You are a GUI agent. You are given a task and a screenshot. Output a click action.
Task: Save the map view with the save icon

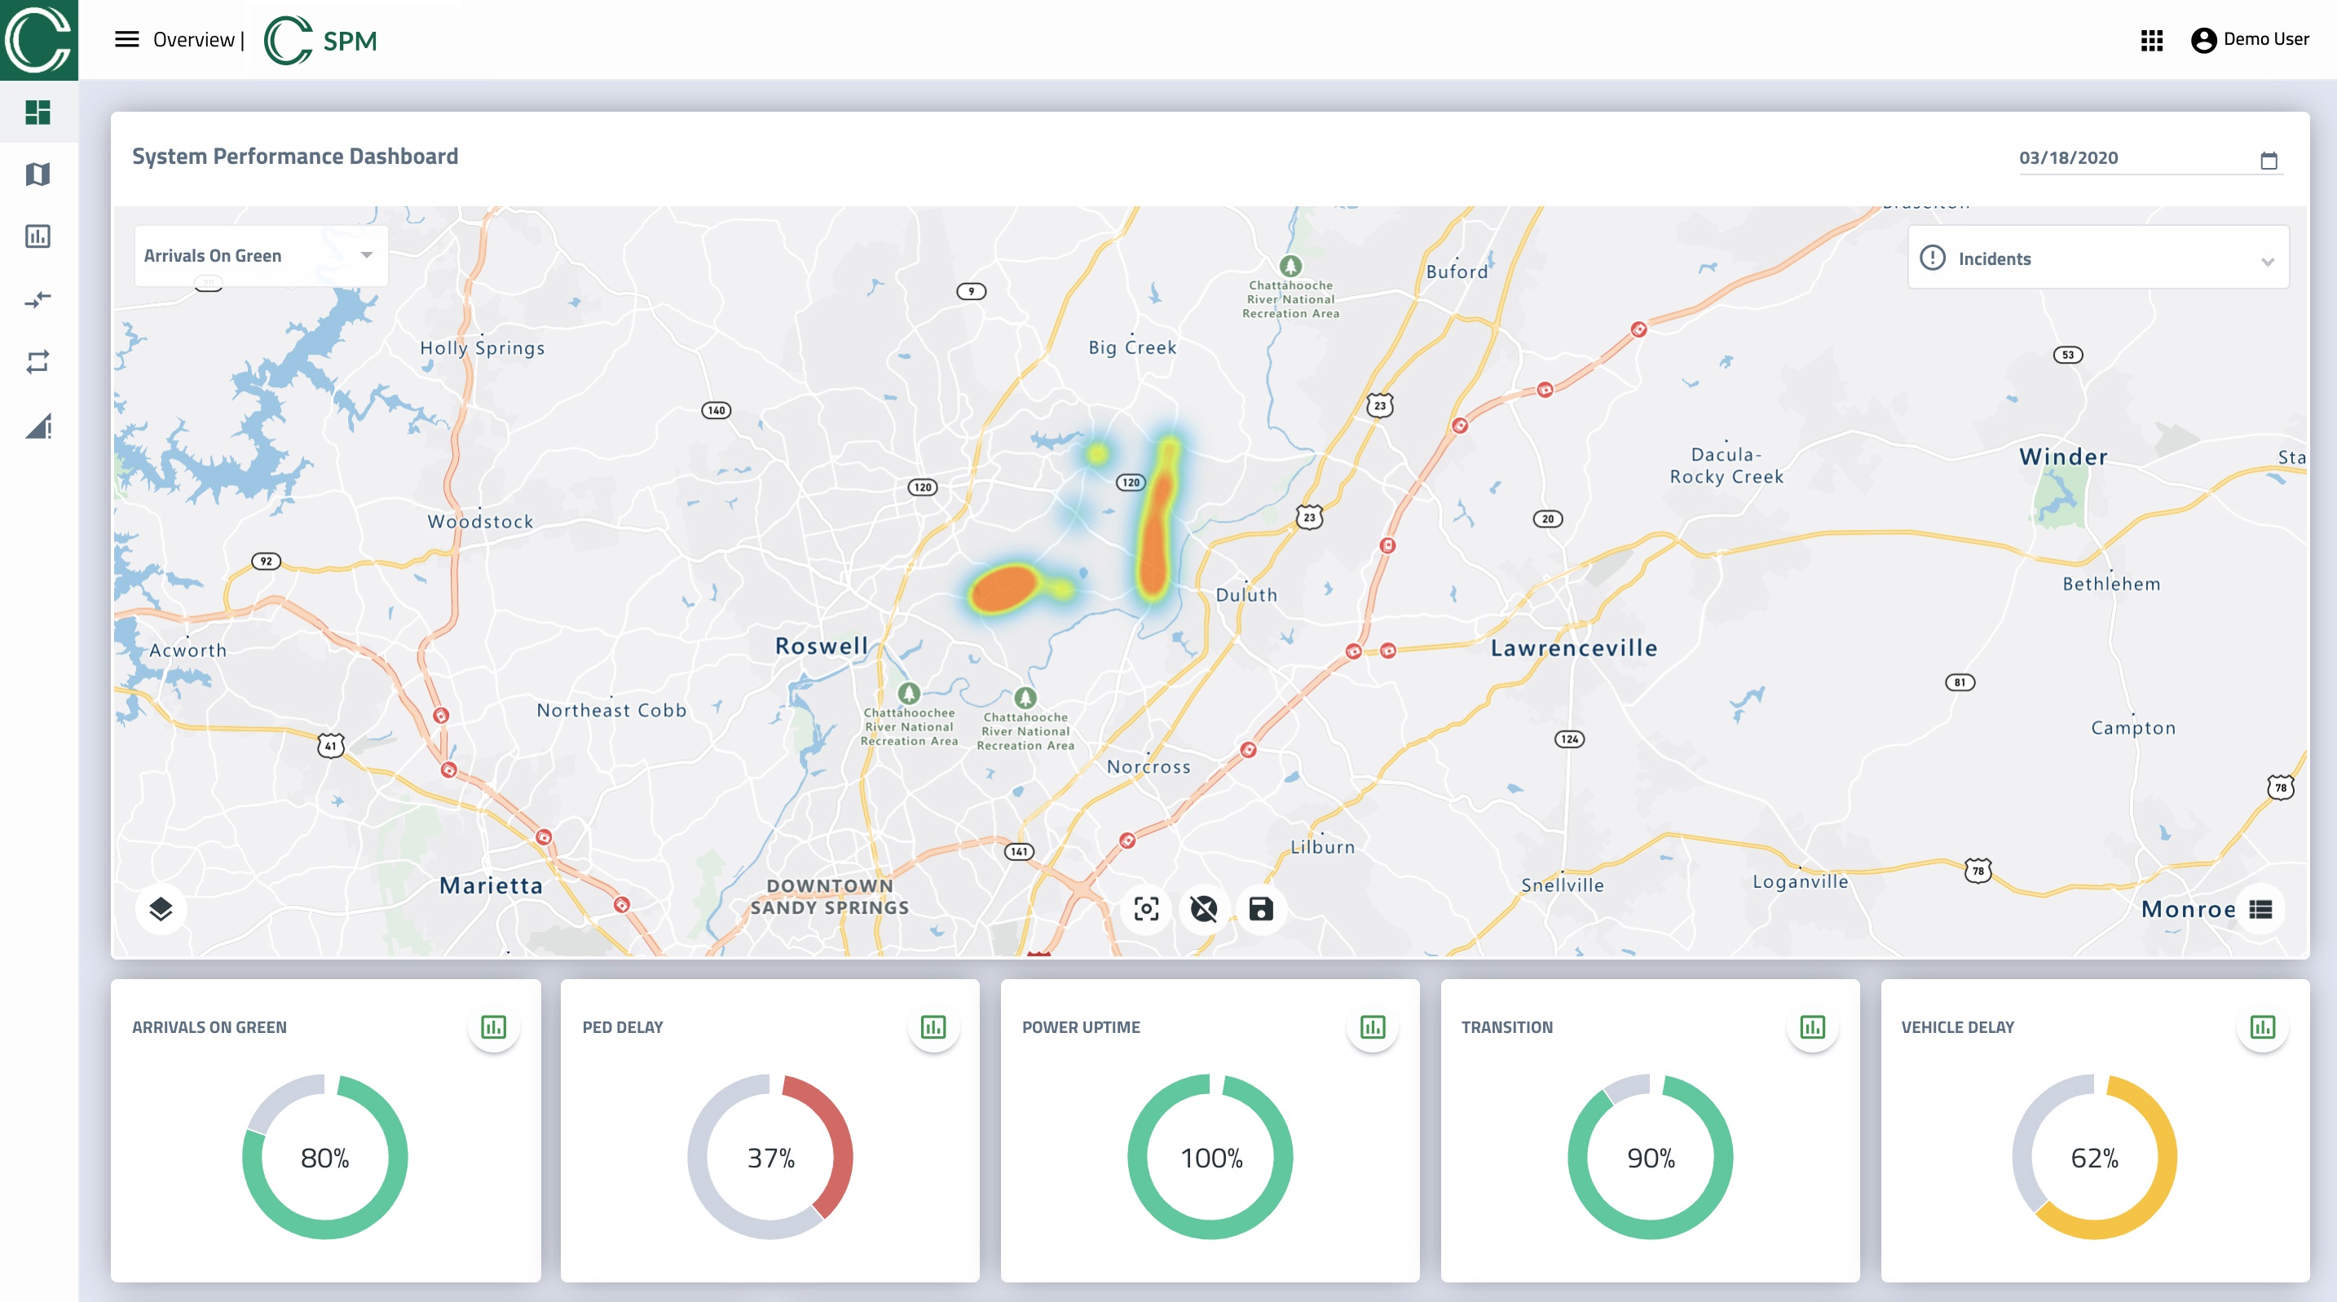(x=1261, y=908)
